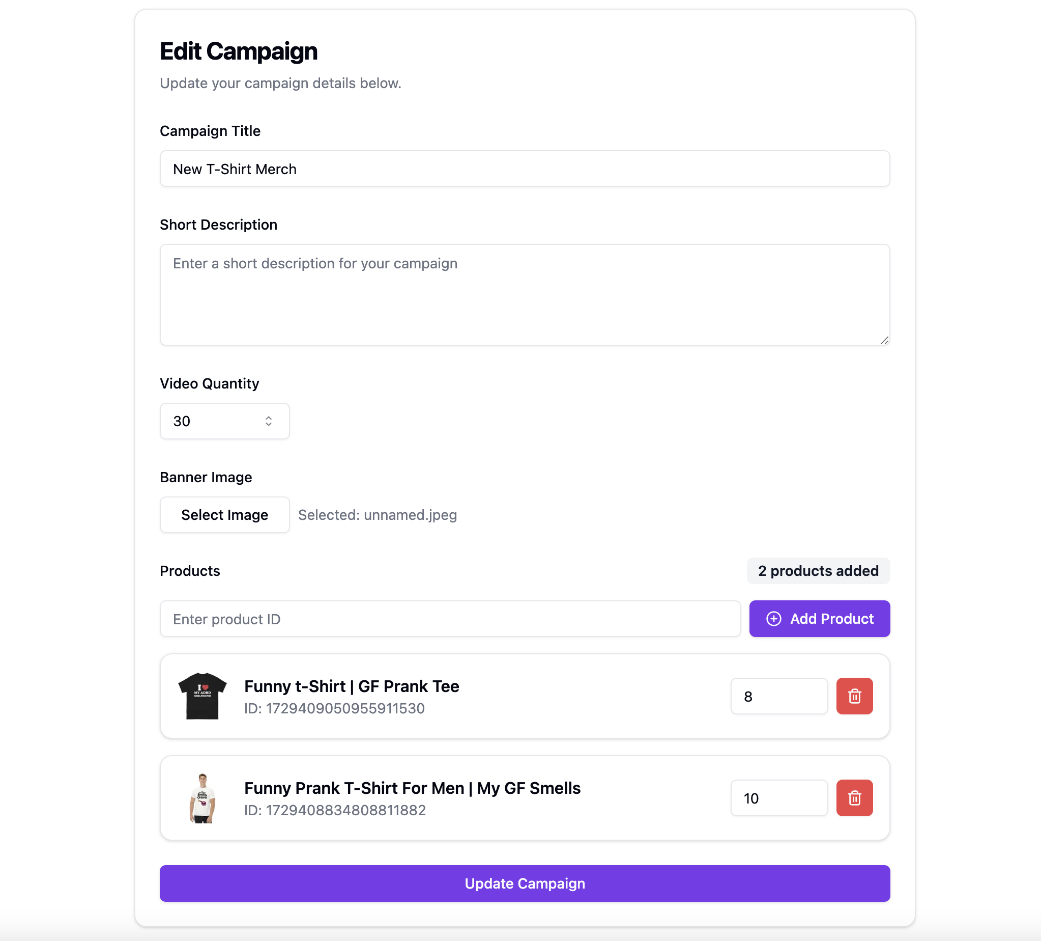
Task: Increase Video Quantity using the up arrow
Action: (269, 418)
